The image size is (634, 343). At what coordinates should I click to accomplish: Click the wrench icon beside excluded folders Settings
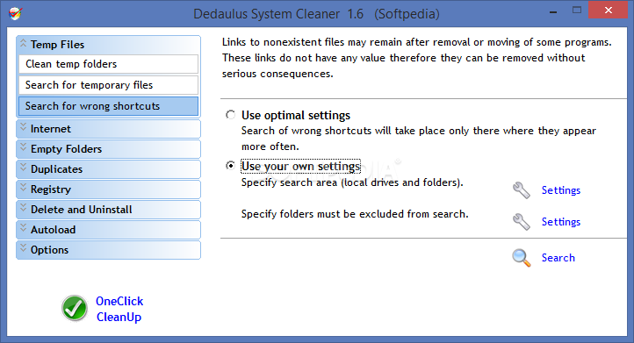(x=522, y=222)
